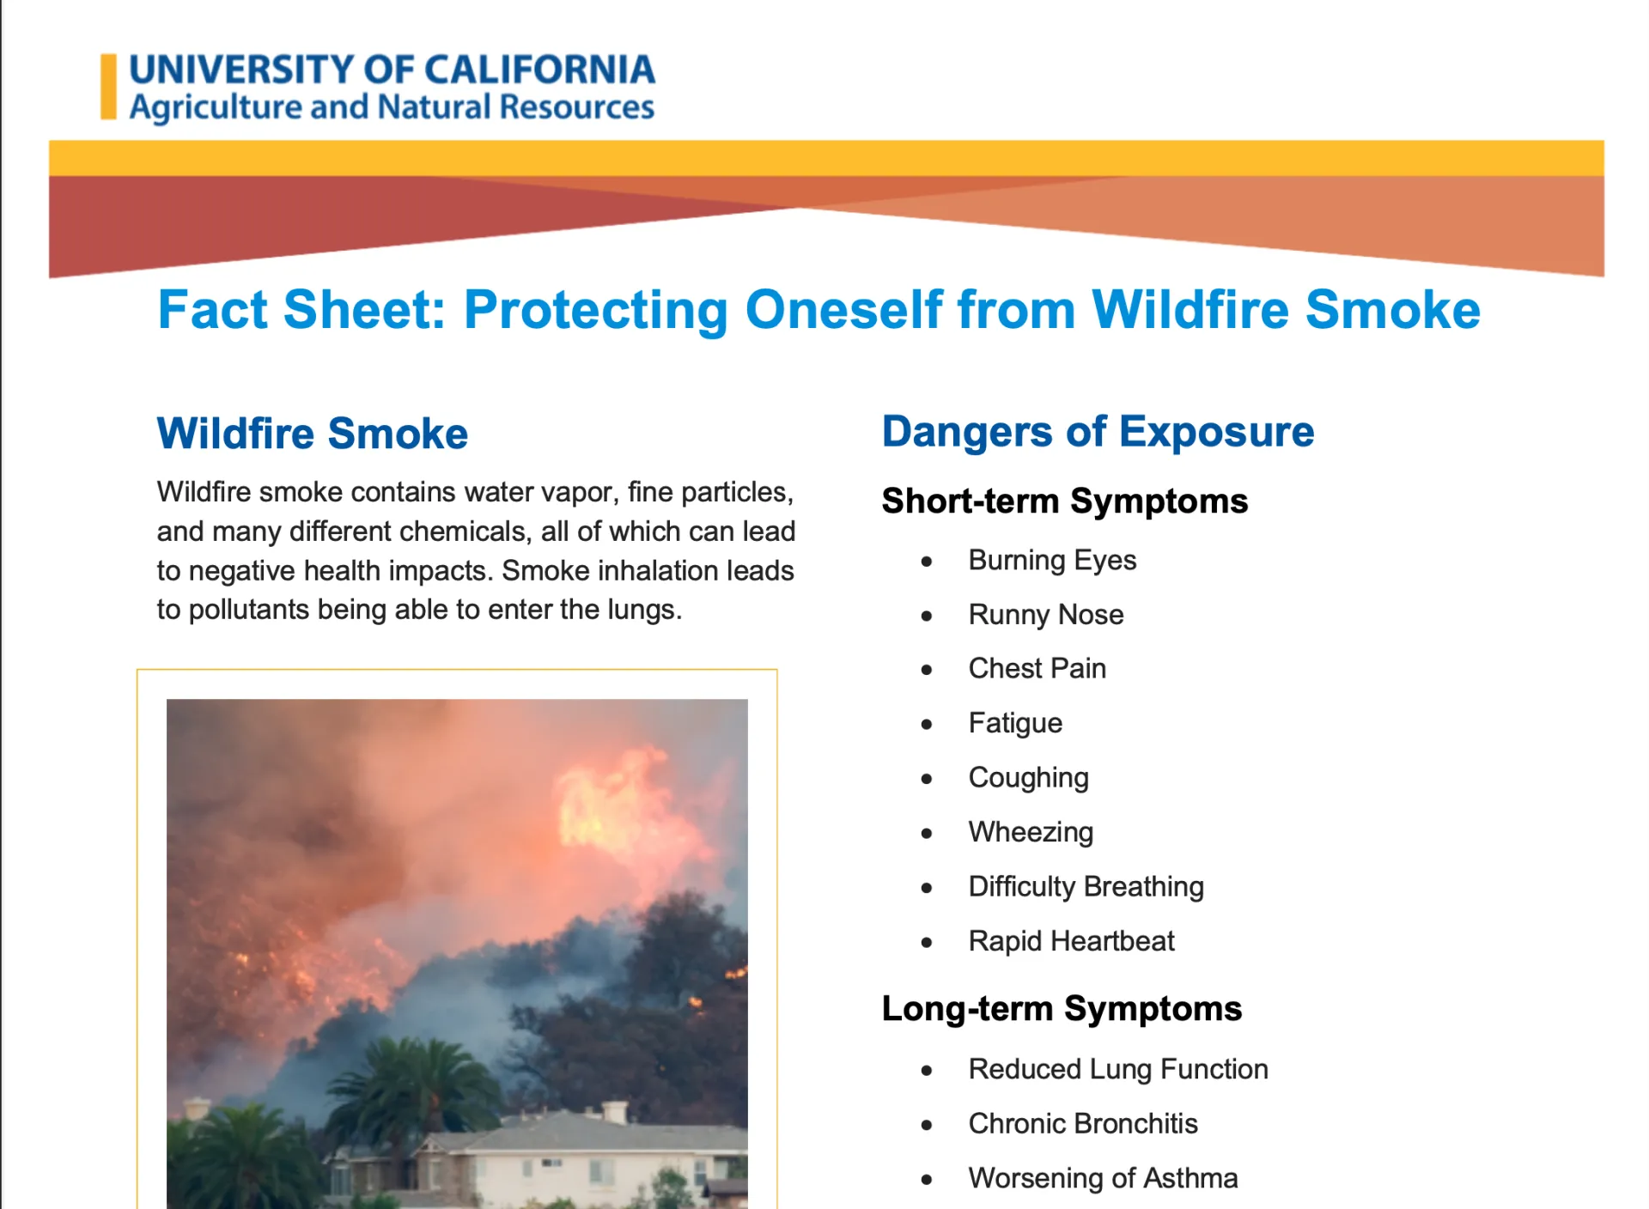This screenshot has height=1209, width=1649.
Task: Click the "Burning Eyes" list item
Action: [1052, 560]
